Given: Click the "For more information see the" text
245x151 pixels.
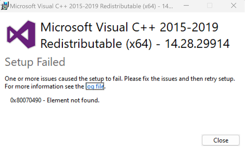Looking at the screenshot, I should tap(44, 87).
